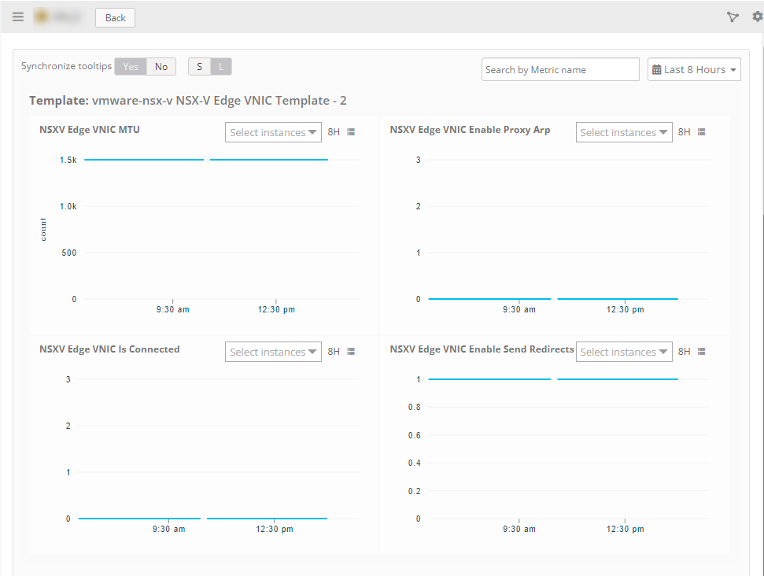Open the legend icon on NSXV Edge VNIC MTU chart

pyautogui.click(x=351, y=131)
